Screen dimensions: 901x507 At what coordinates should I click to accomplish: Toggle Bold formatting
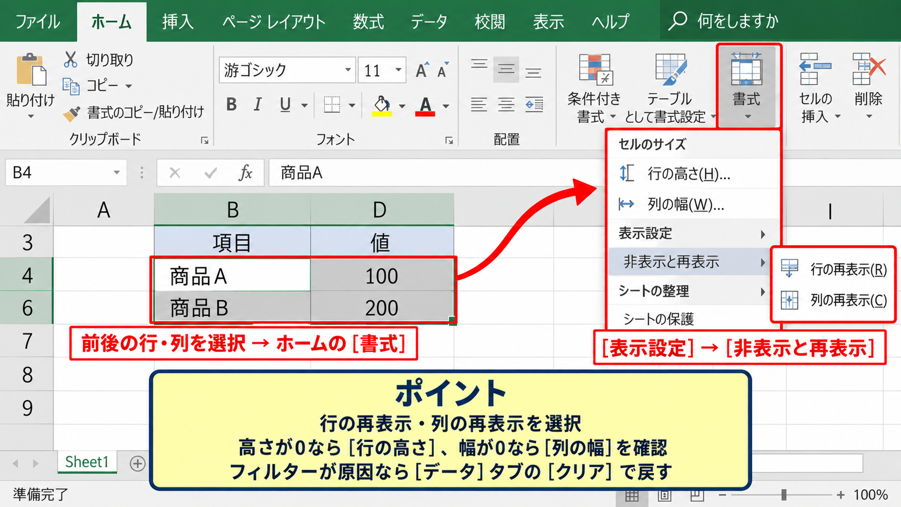click(x=232, y=105)
